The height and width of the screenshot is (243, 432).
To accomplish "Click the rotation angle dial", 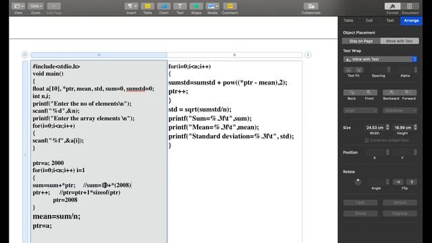I will (358, 182).
